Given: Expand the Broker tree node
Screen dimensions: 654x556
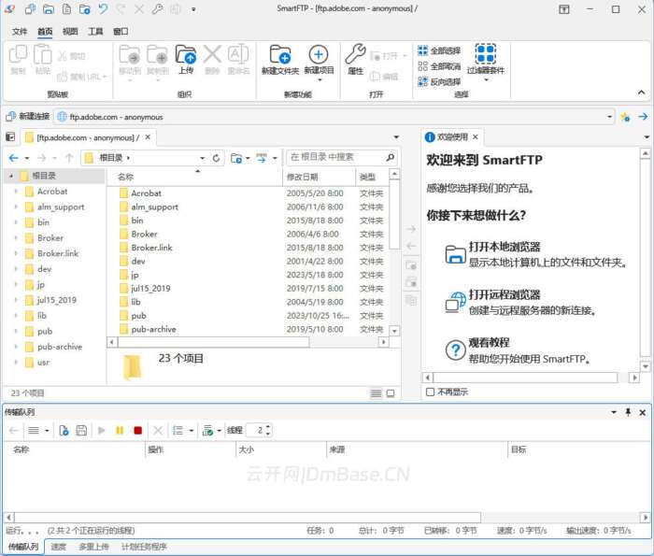Looking at the screenshot, I should click(16, 237).
